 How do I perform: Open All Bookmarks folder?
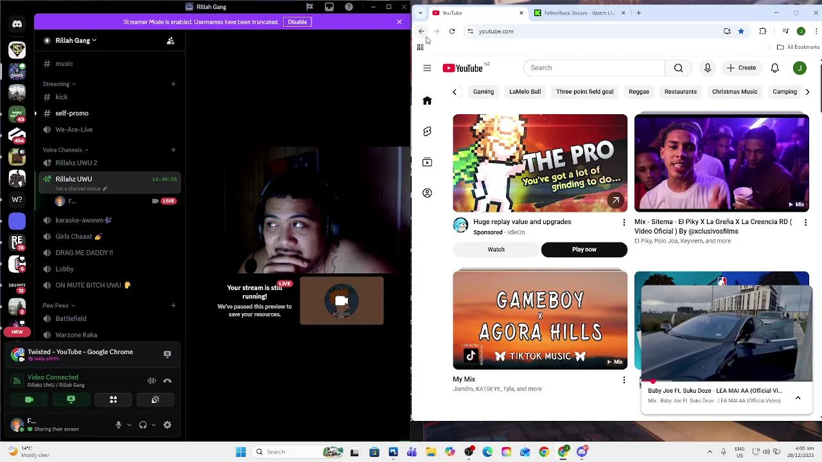tap(798, 47)
